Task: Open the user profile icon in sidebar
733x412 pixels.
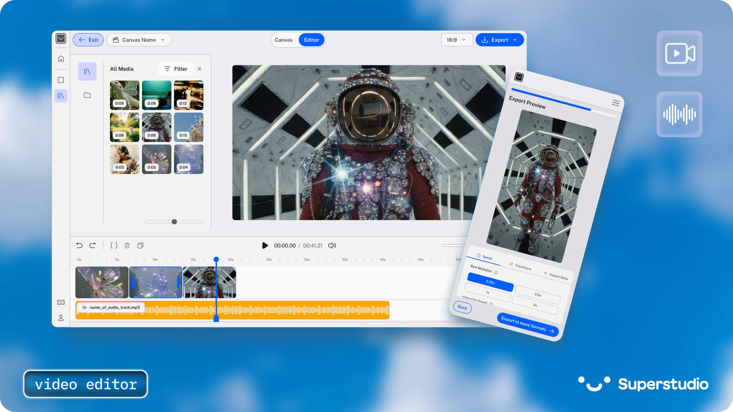Action: coord(61,318)
